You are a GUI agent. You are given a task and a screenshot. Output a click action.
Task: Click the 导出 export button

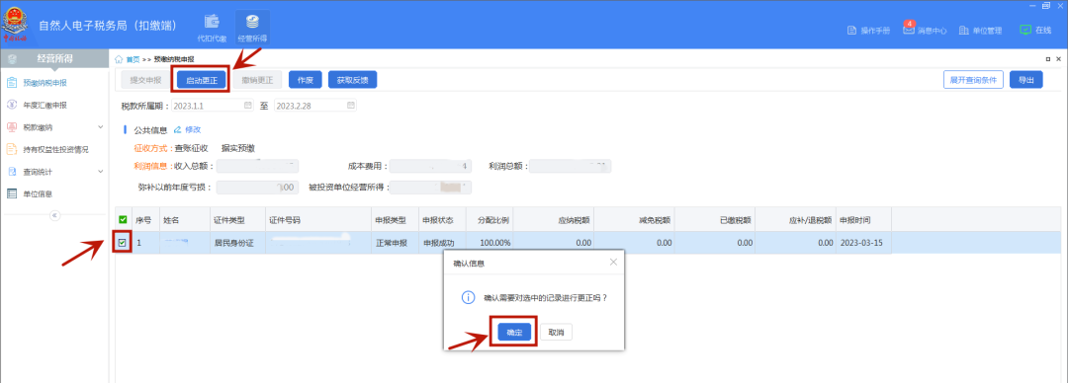point(1025,80)
